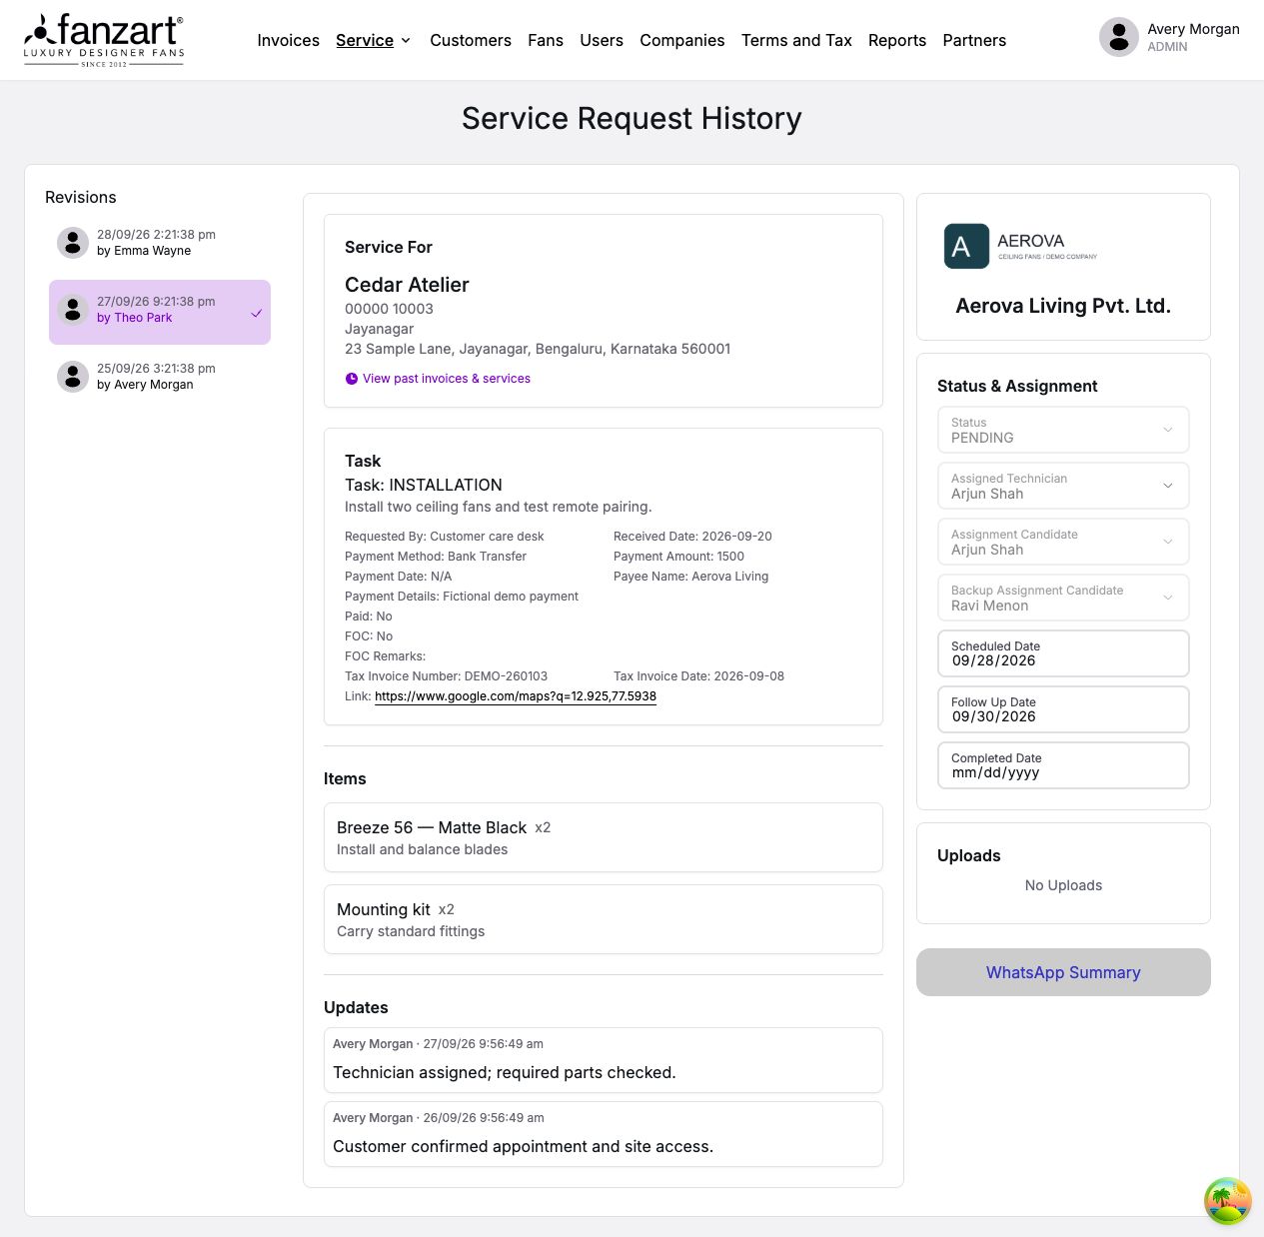
Task: Click the 'Customer confirmed appointment and site access.' update
Action: pyautogui.click(x=604, y=1134)
